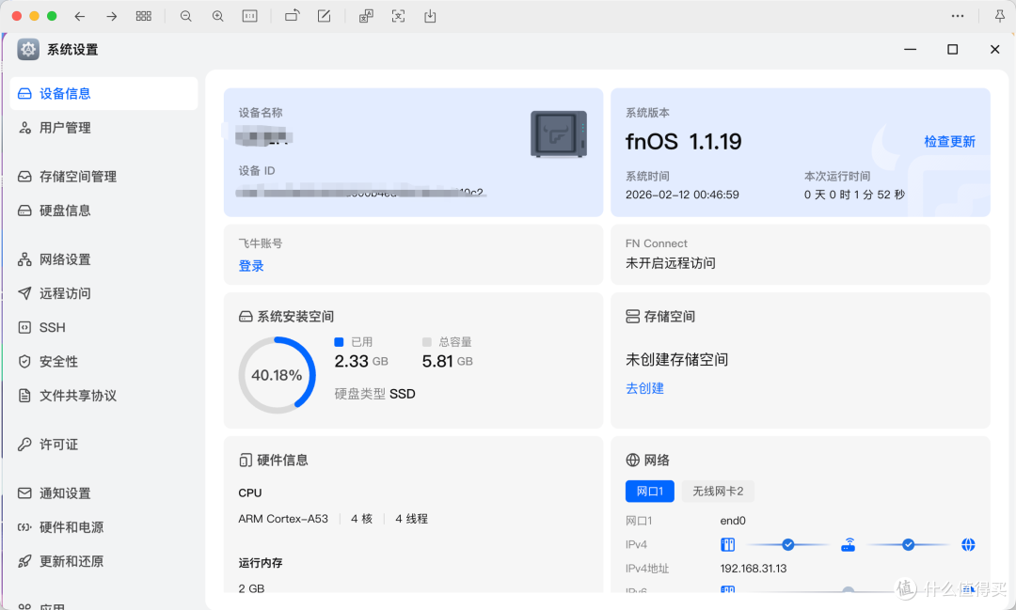The height and width of the screenshot is (610, 1016).
Task: Click the 192.168.31.13 IPv4 address
Action: [753, 569]
